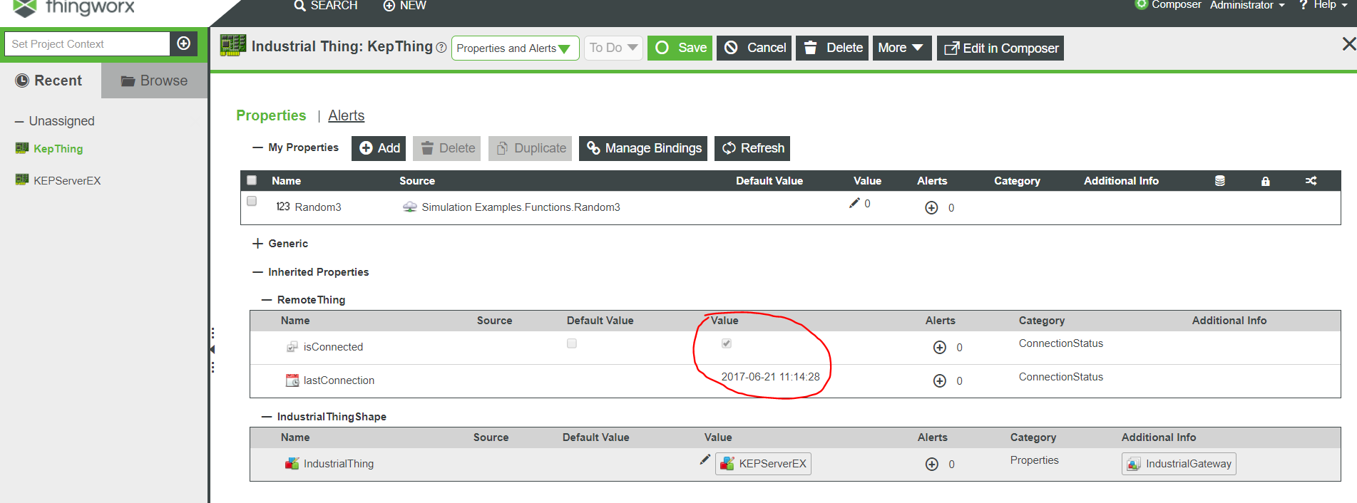Open the Administrator user menu
The width and height of the screenshot is (1357, 503).
[1247, 6]
